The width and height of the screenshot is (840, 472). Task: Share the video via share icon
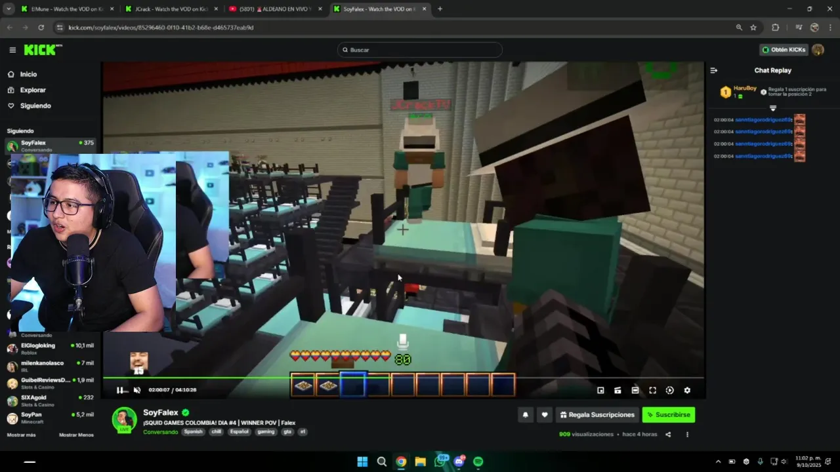click(668, 435)
